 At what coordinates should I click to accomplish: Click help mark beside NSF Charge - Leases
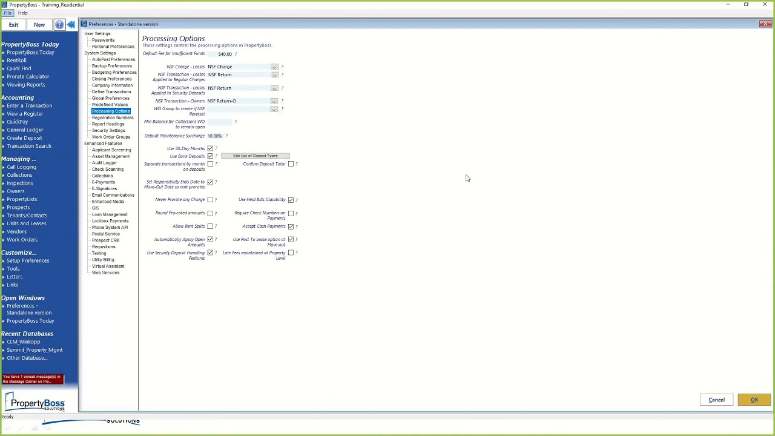(282, 67)
